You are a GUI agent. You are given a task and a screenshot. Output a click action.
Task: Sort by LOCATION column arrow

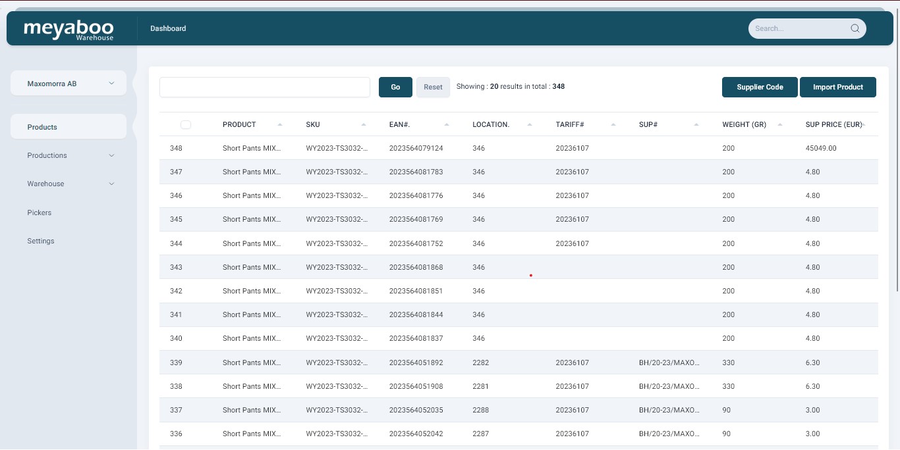(x=530, y=124)
